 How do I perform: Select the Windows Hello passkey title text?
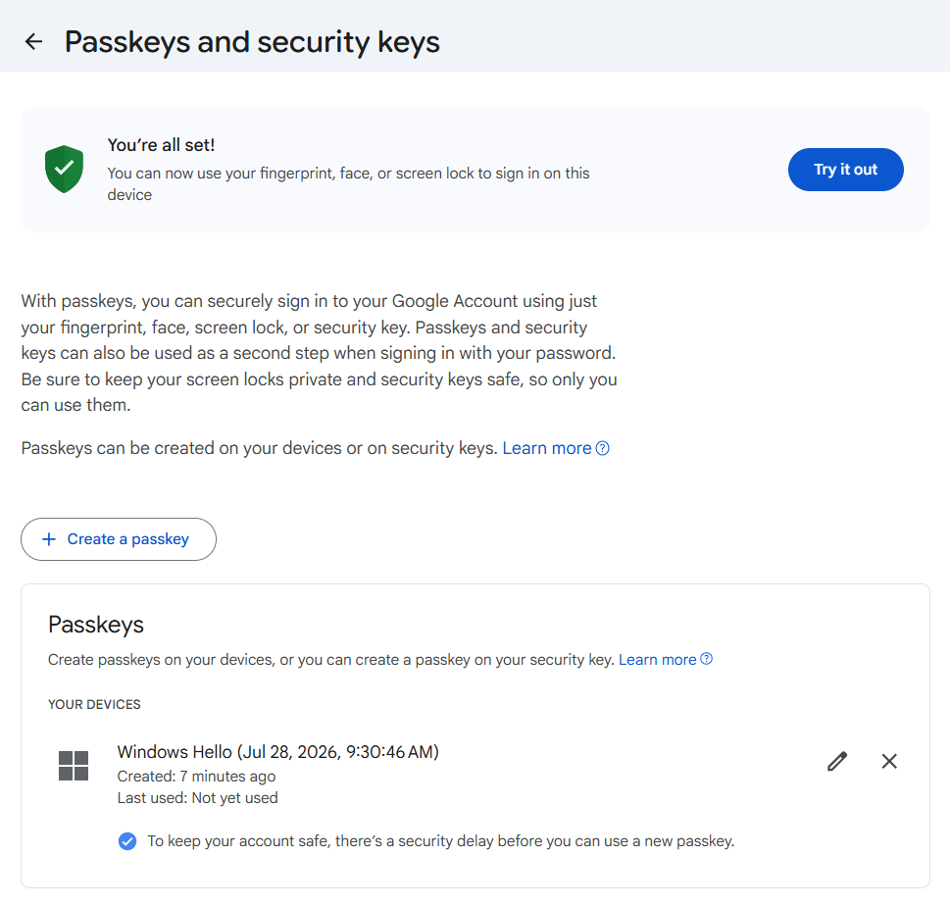(278, 751)
